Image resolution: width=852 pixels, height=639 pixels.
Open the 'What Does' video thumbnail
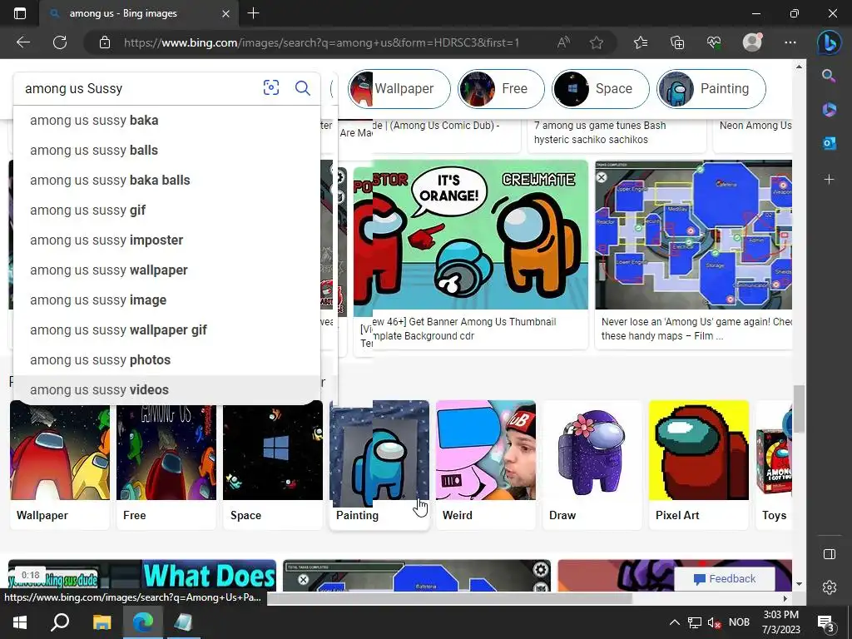click(x=142, y=576)
